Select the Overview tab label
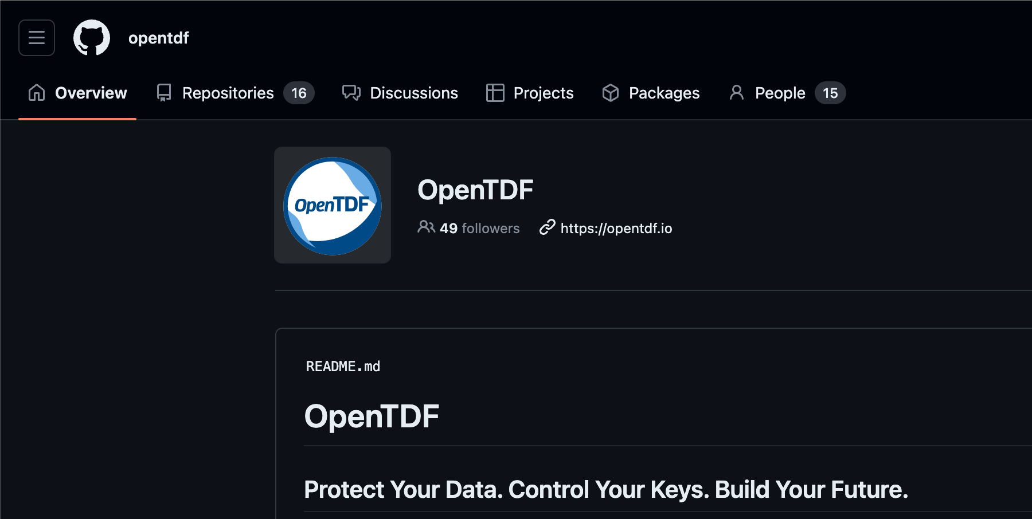The image size is (1032, 519). pyautogui.click(x=91, y=93)
